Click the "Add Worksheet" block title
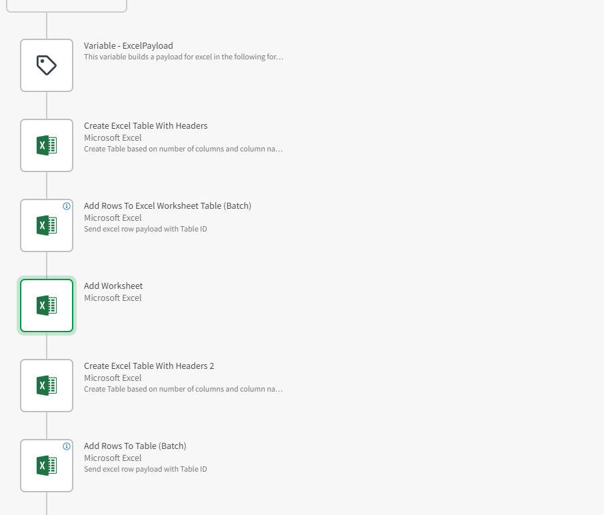604x515 pixels. click(113, 286)
